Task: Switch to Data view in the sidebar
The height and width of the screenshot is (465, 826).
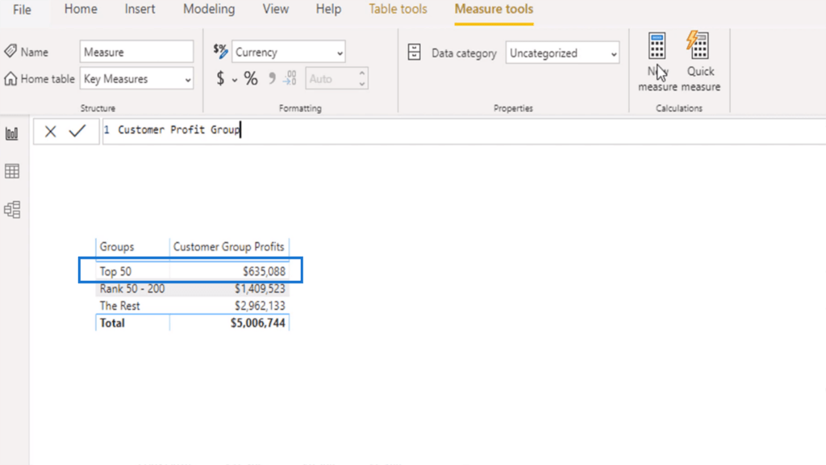Action: 11,171
